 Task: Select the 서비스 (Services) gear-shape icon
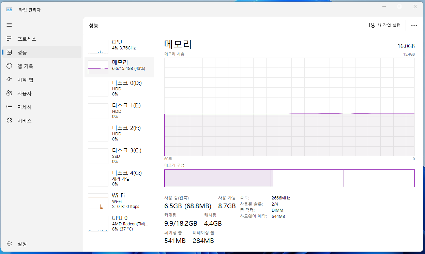point(9,120)
